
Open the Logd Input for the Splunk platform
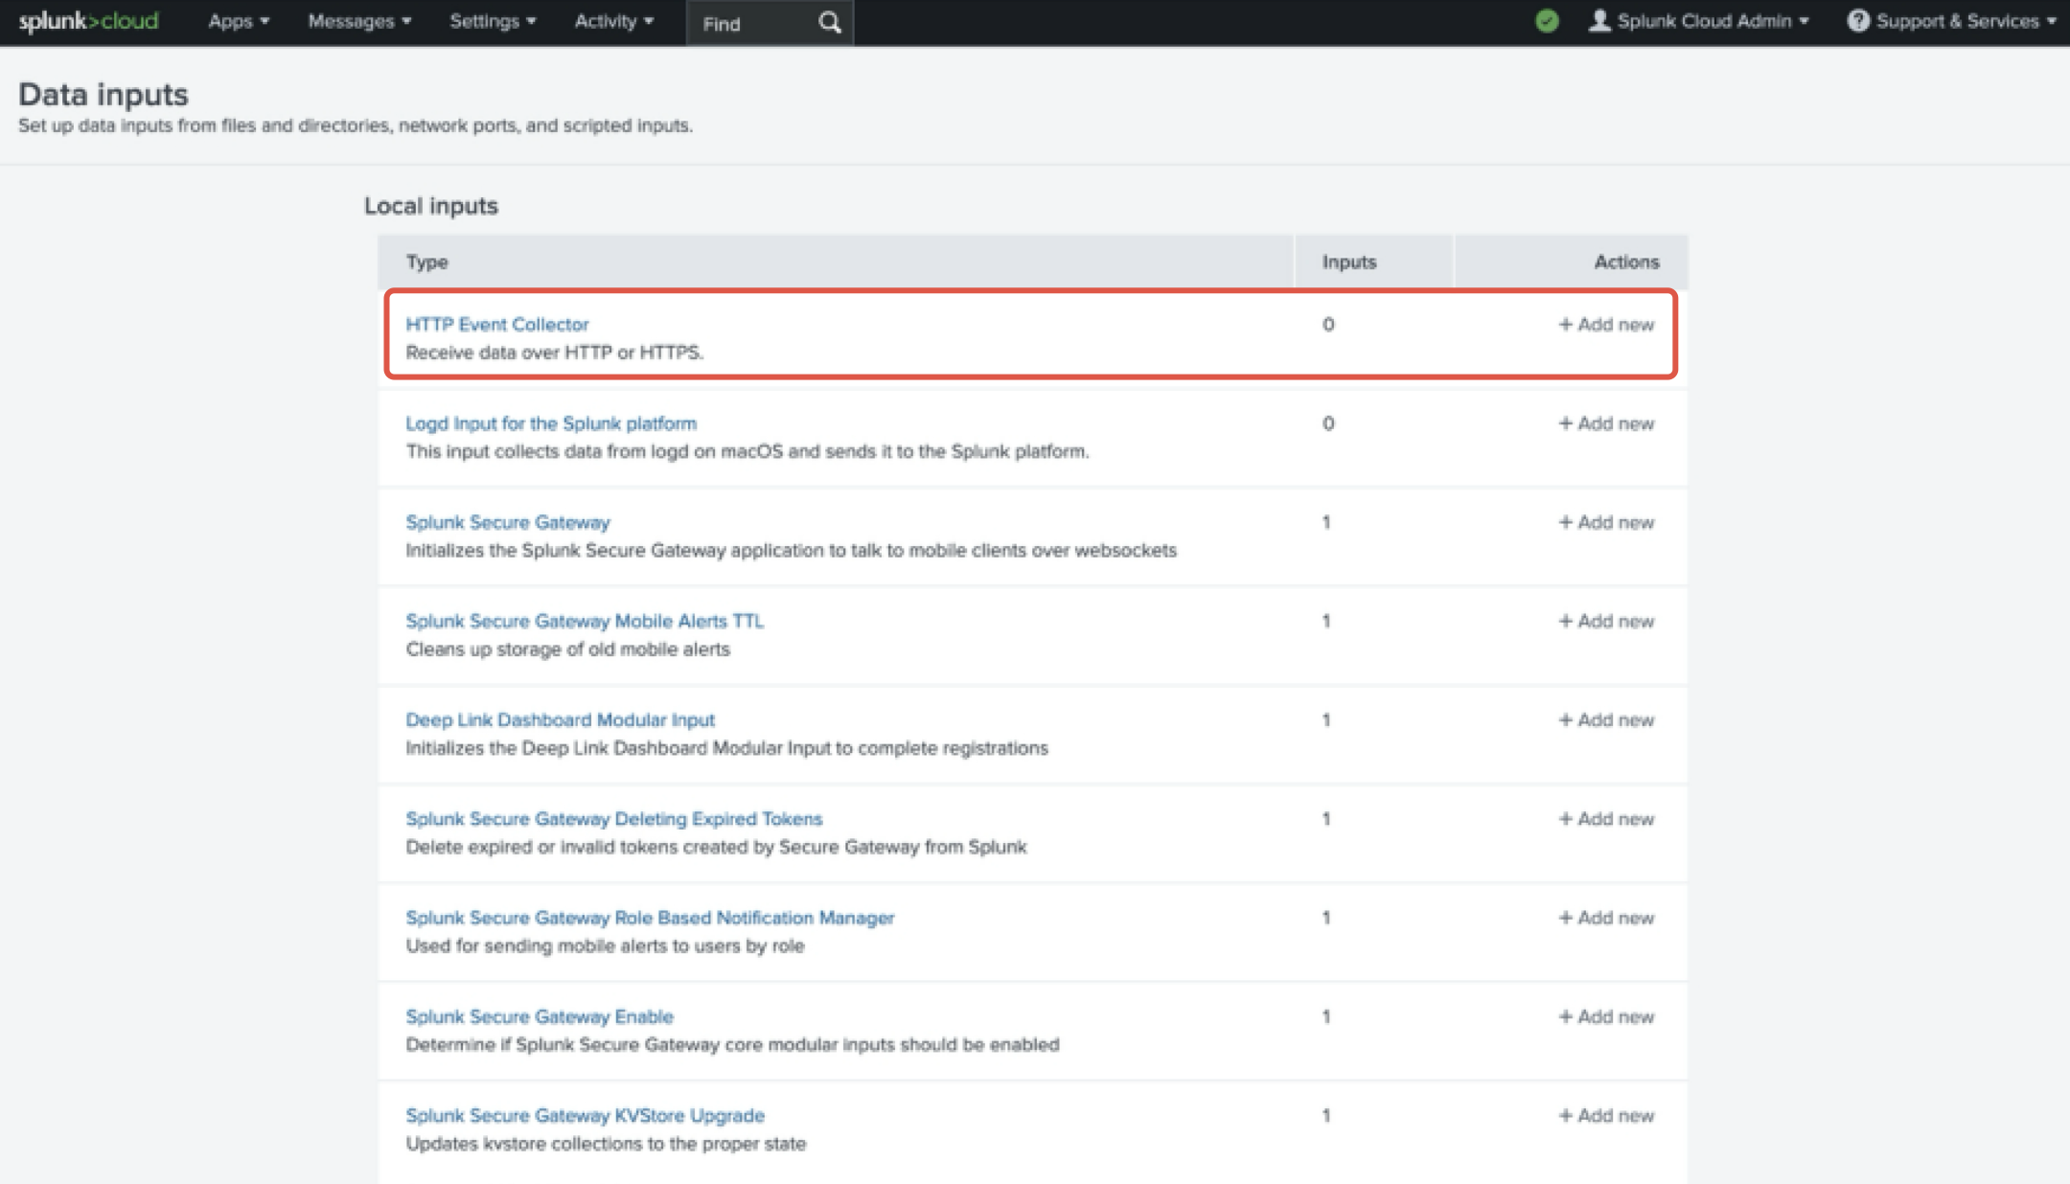(x=551, y=422)
